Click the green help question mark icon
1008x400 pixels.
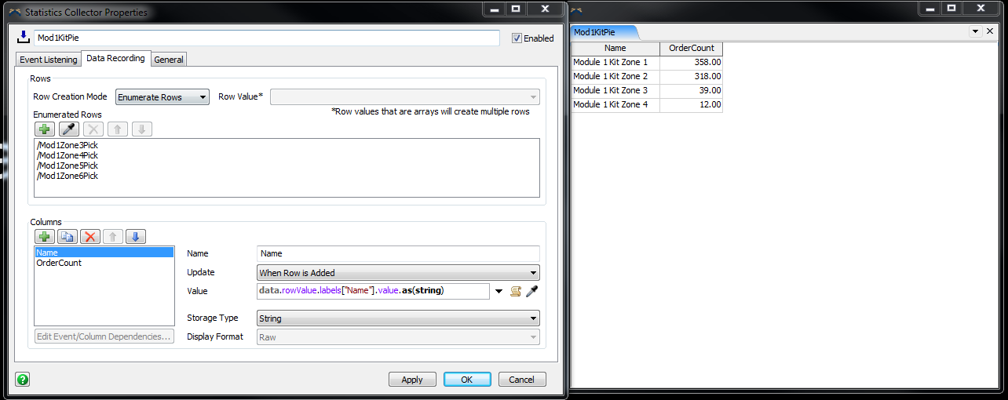click(x=23, y=379)
